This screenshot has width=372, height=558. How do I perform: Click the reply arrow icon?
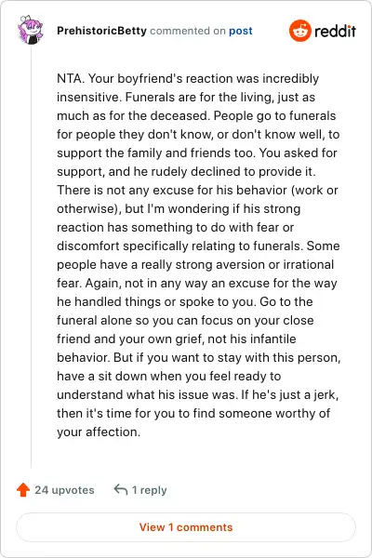pos(121,490)
